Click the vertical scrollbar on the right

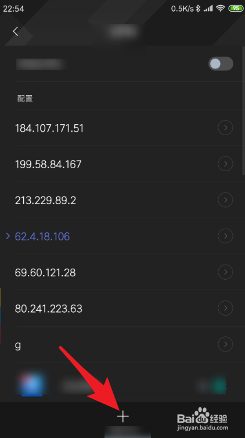click(243, 110)
